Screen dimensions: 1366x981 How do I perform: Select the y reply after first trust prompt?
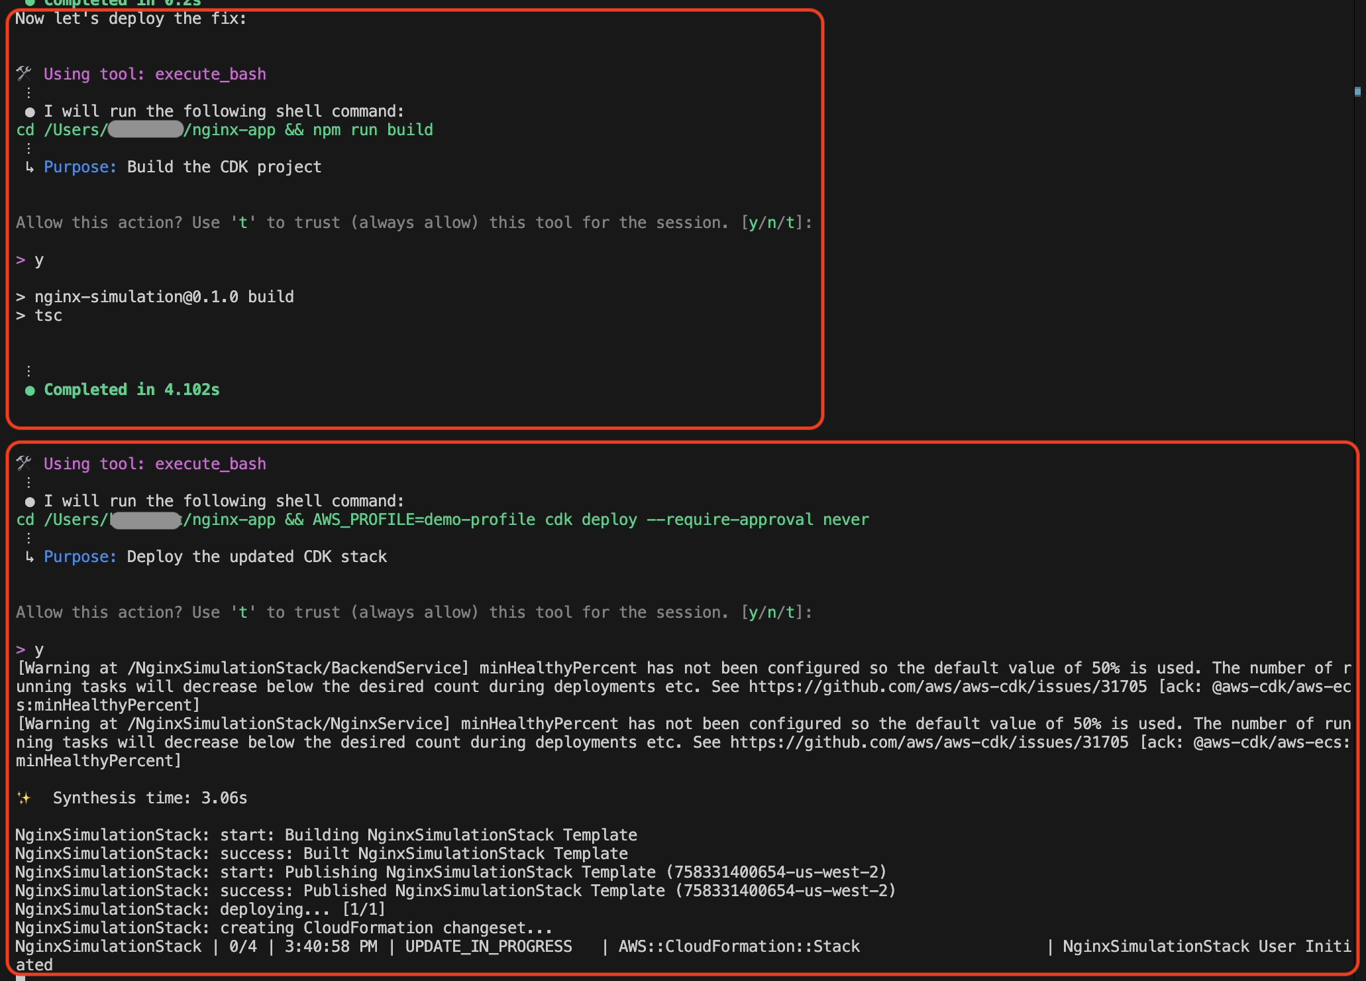[x=39, y=260]
